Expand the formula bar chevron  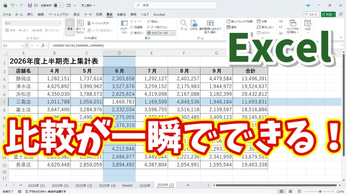click(x=342, y=45)
